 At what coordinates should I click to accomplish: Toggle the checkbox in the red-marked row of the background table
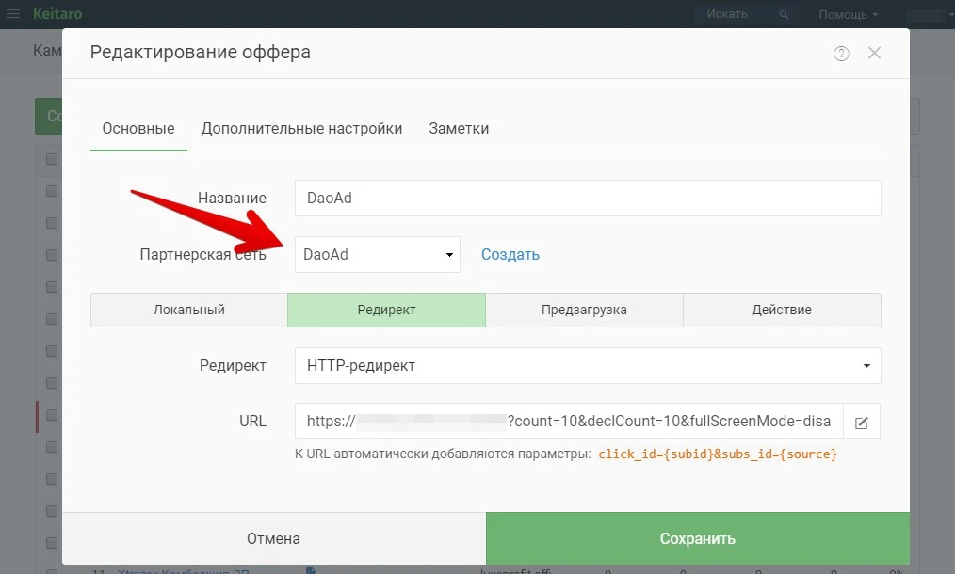52,415
